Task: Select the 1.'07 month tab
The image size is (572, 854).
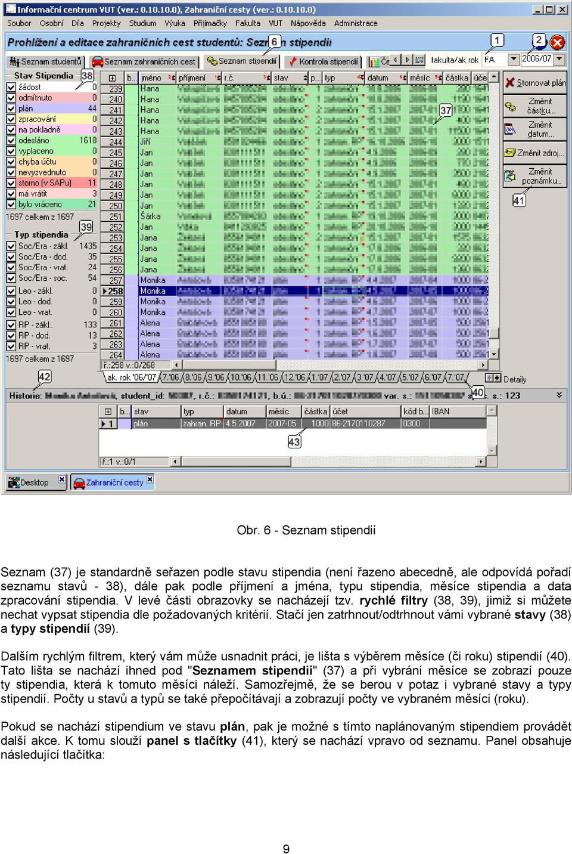Action: pos(321,378)
